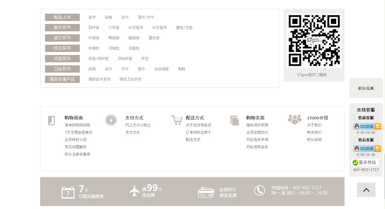Click the people group icon beside 17GOO介绍

(x=295, y=119)
